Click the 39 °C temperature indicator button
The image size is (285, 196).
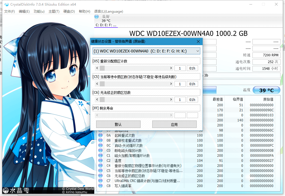(x=266, y=90)
